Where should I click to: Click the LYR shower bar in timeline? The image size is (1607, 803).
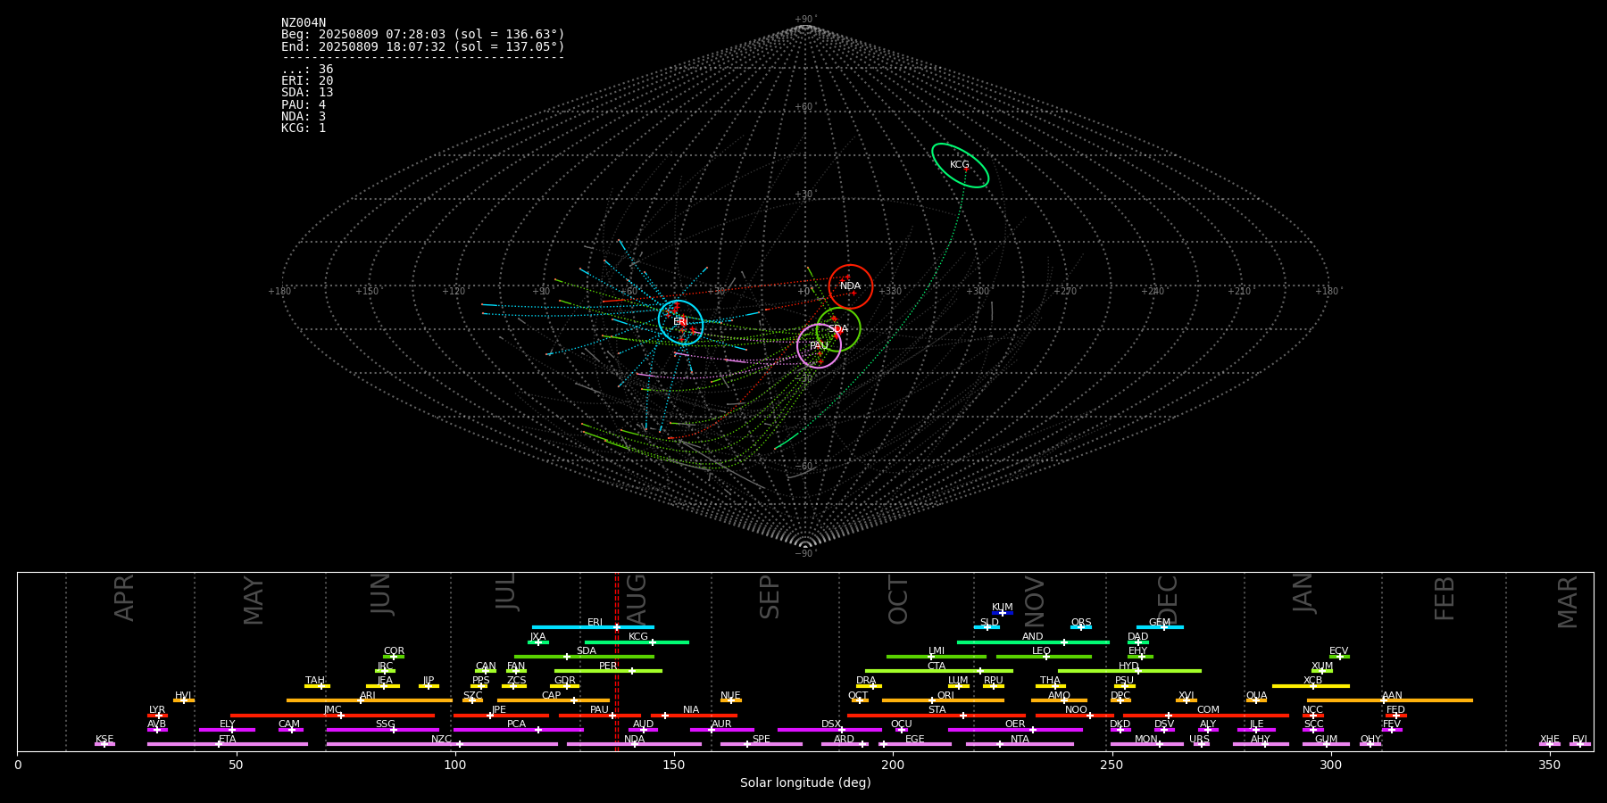click(157, 716)
